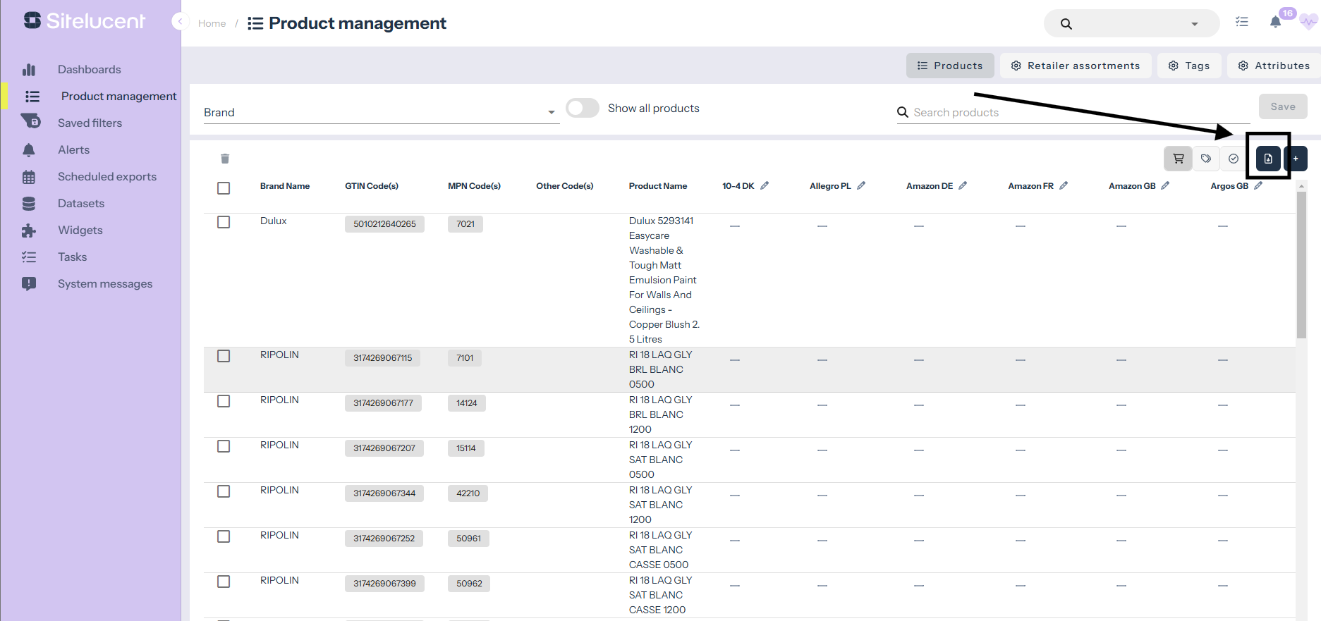This screenshot has height=621, width=1321.
Task: Toggle Show all products switch
Action: [x=583, y=108]
